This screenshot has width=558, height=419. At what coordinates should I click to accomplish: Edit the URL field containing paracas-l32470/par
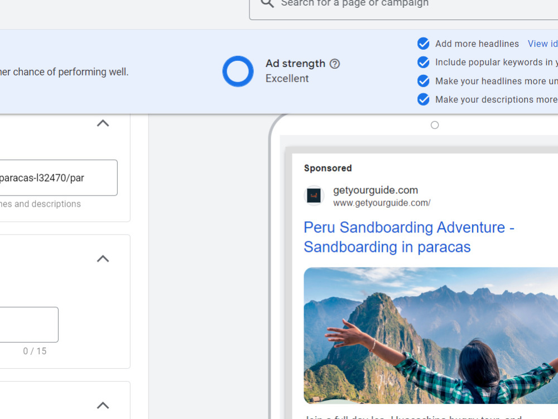(59, 178)
